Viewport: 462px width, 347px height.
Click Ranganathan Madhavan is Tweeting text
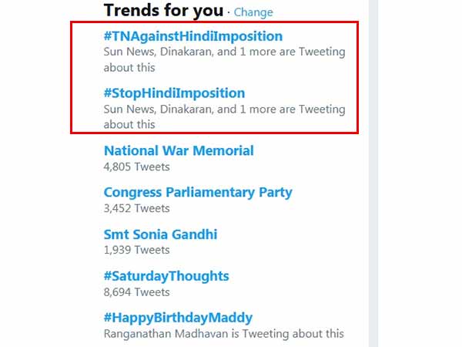(x=223, y=334)
